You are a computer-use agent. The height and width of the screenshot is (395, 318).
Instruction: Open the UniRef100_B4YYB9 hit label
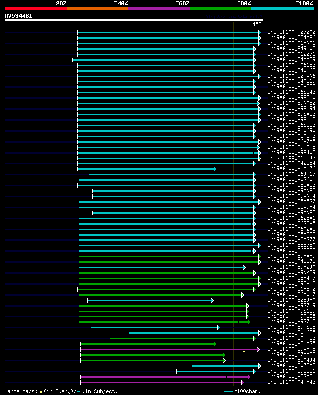(x=291, y=60)
